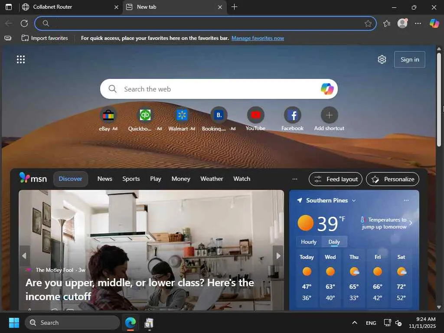Show the previous news story arrow
444x333 pixels.
click(x=24, y=256)
